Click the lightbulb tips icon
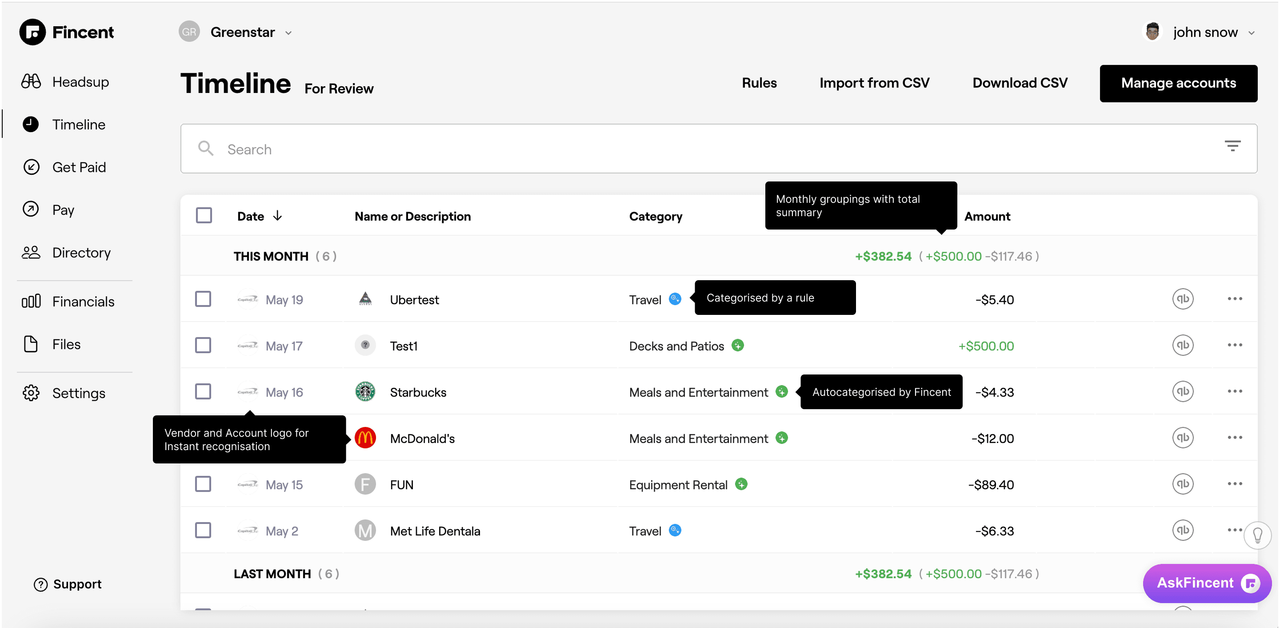 [x=1258, y=535]
